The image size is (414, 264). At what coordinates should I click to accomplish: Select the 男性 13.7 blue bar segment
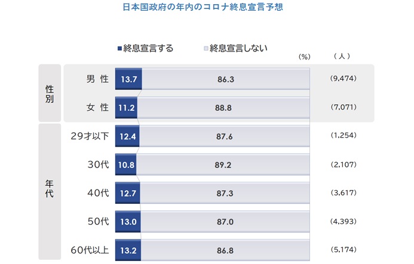click(128, 79)
